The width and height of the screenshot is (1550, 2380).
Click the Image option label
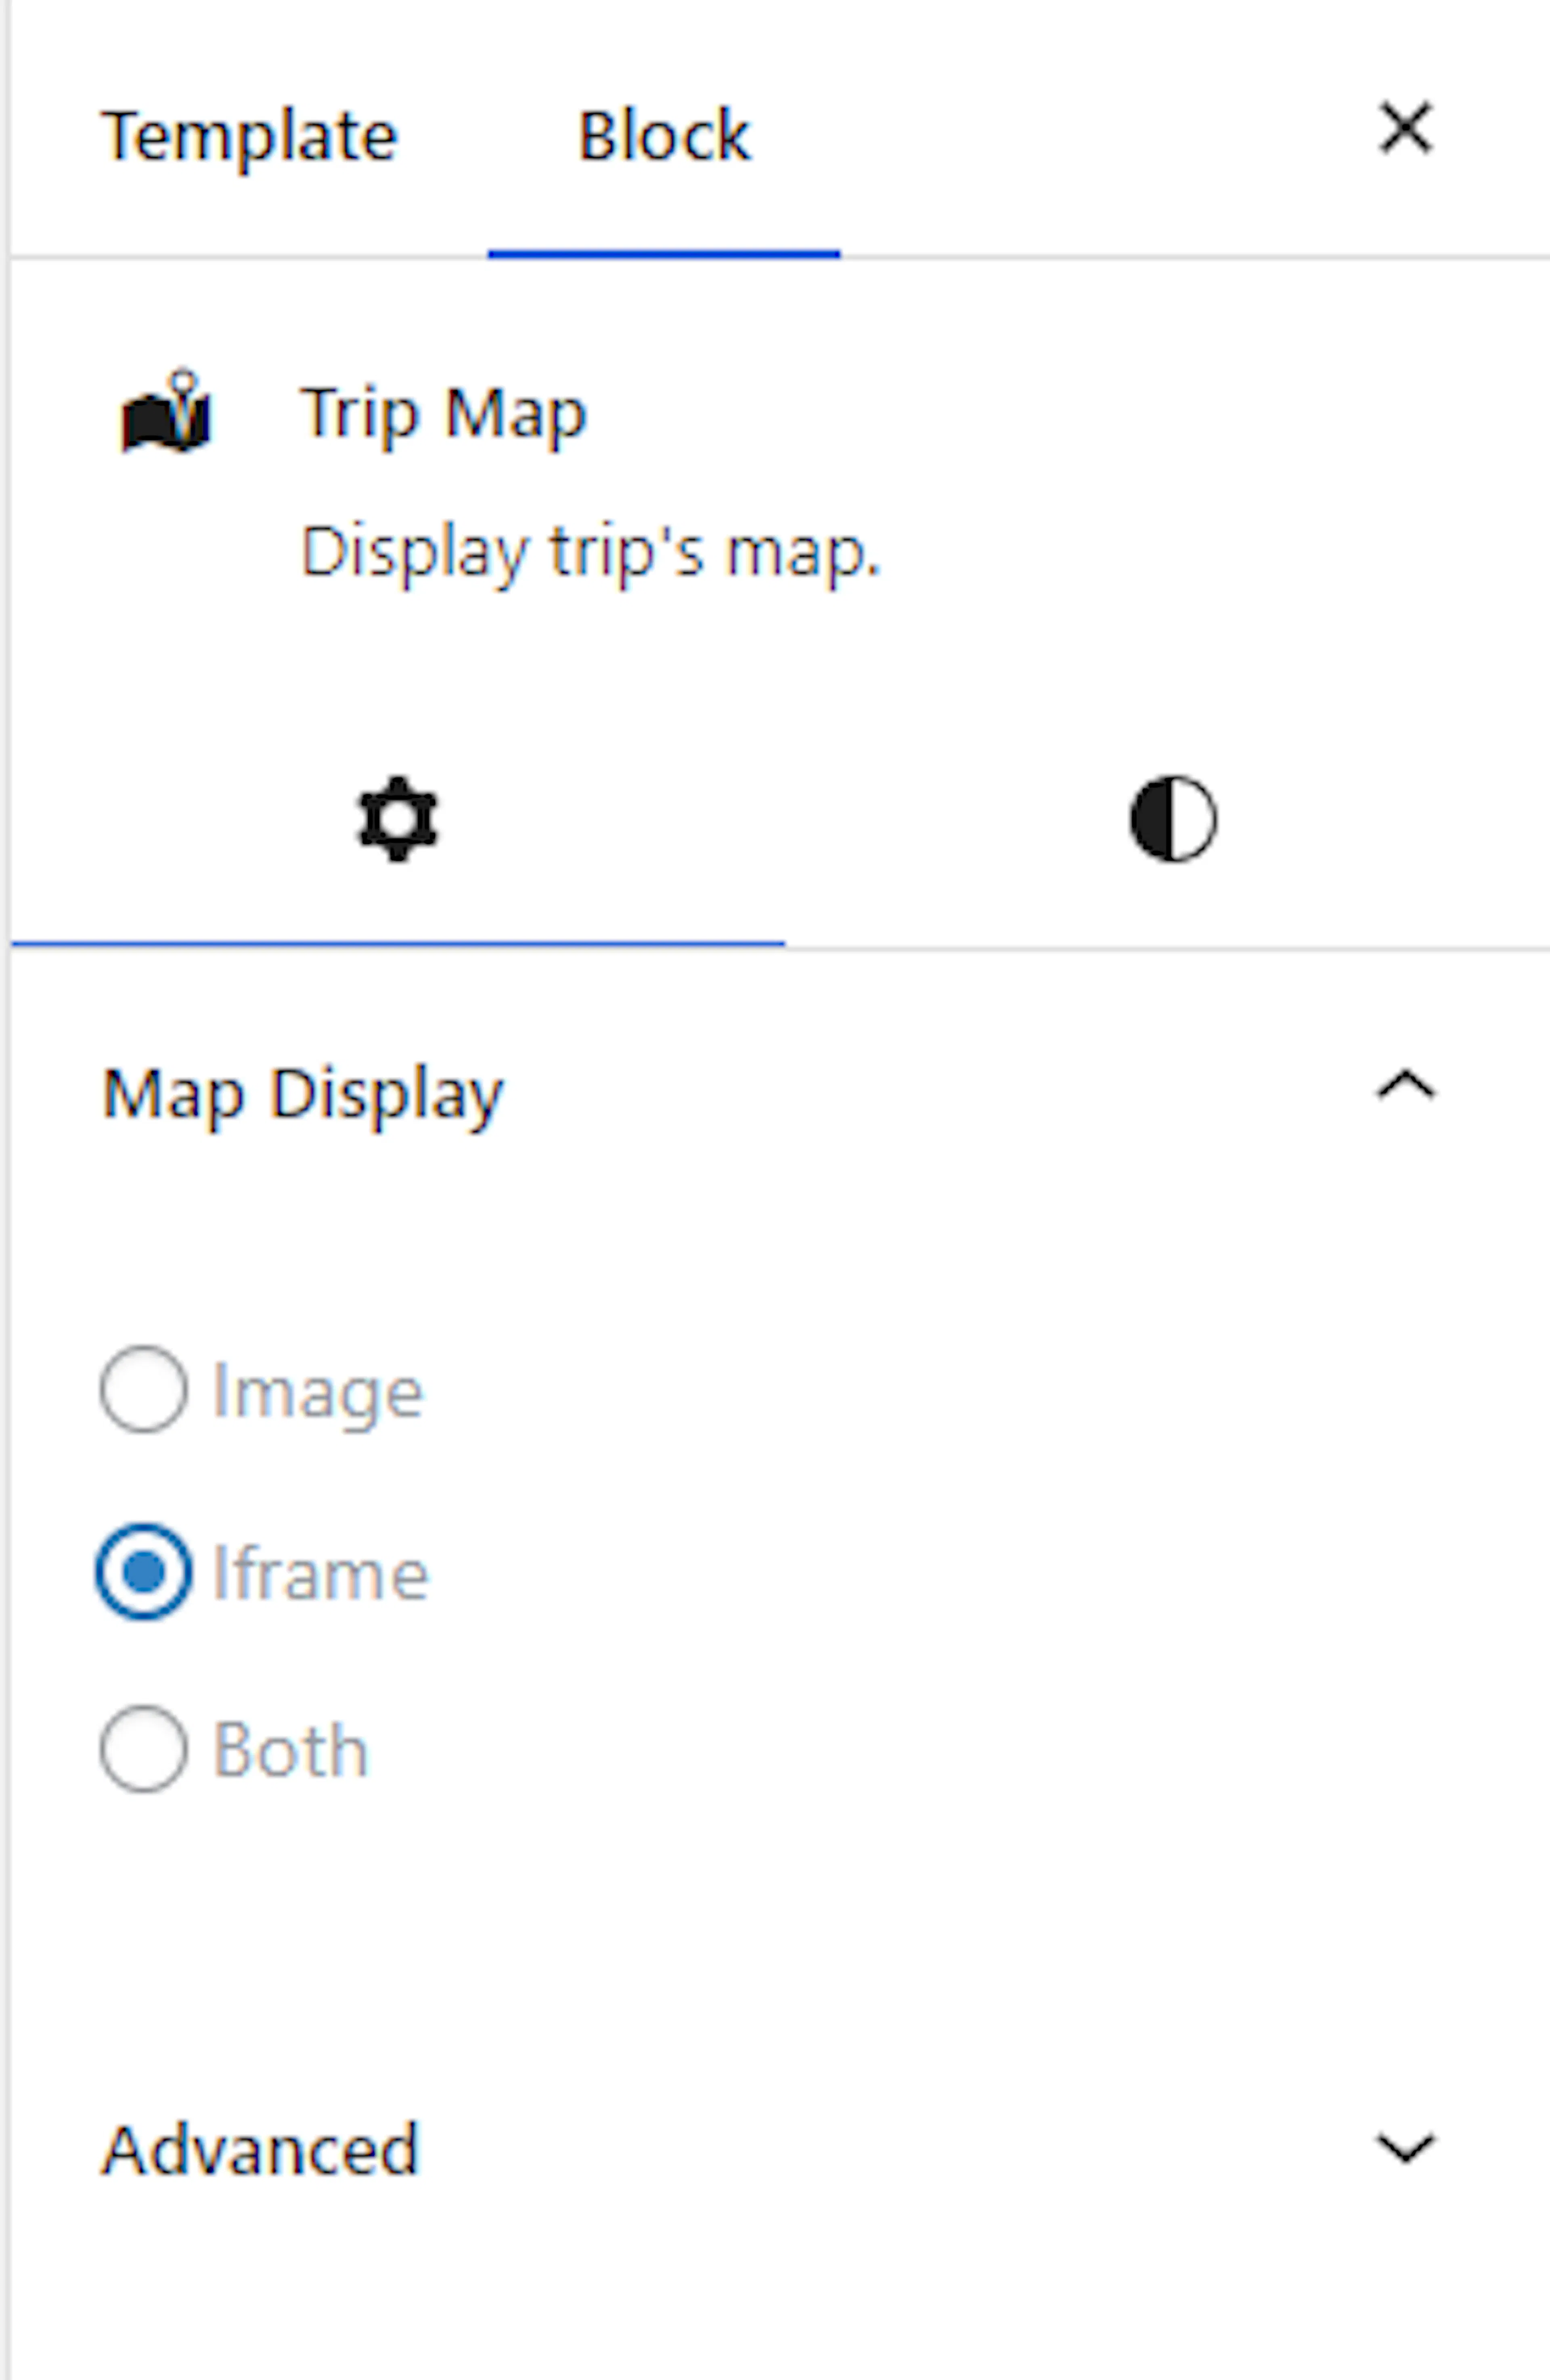coord(318,1392)
